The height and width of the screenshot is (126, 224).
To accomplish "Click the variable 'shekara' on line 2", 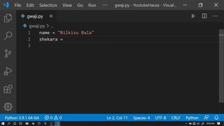I will [48, 39].
